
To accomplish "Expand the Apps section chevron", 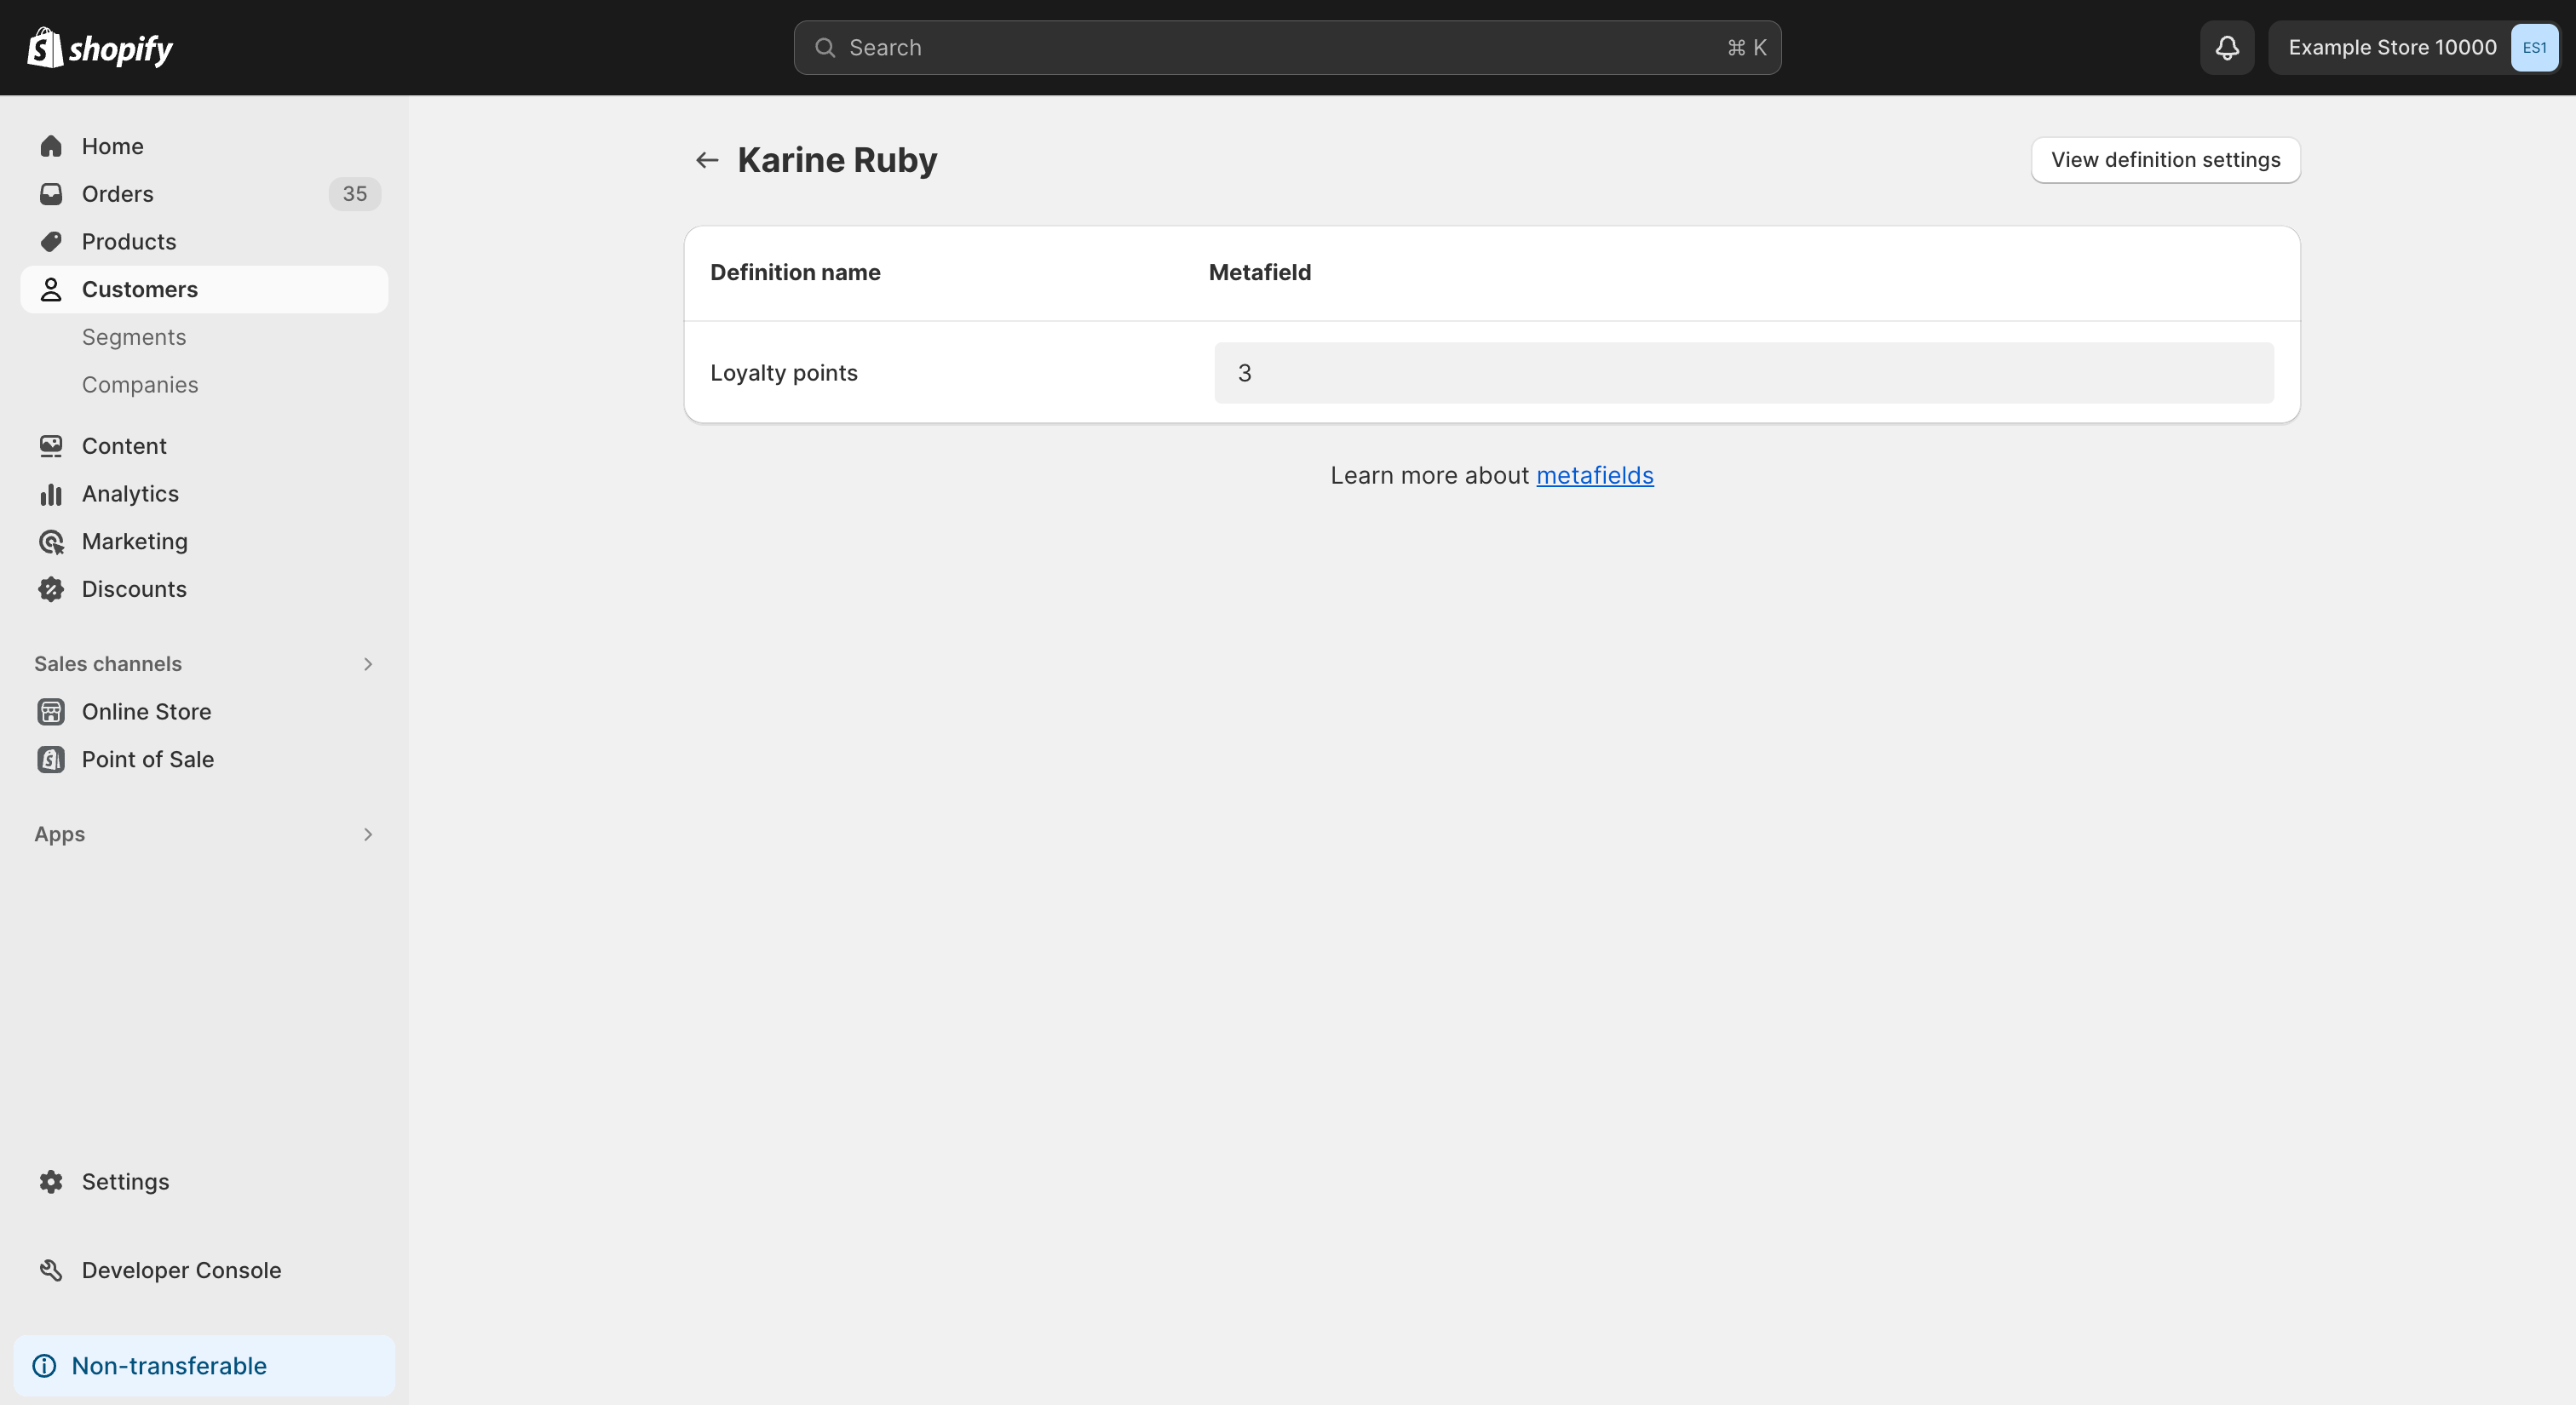I will pyautogui.click(x=368, y=834).
